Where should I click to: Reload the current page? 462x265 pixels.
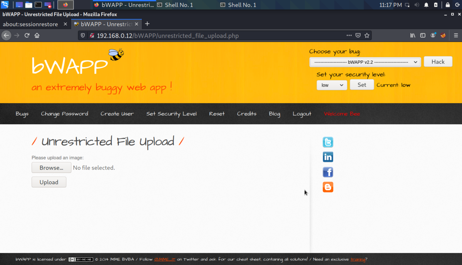[27, 35]
